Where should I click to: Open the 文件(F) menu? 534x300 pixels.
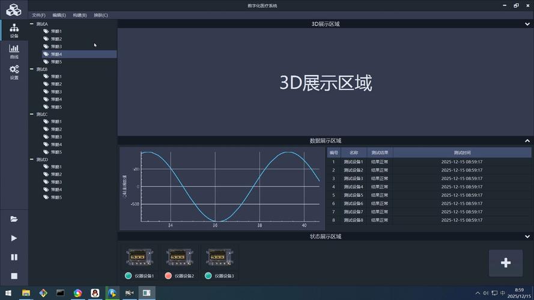[38, 15]
